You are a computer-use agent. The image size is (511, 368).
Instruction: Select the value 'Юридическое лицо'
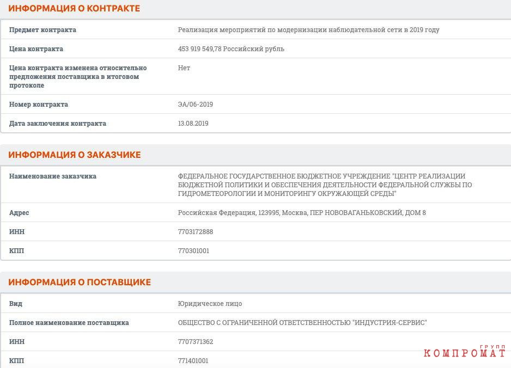click(x=210, y=304)
